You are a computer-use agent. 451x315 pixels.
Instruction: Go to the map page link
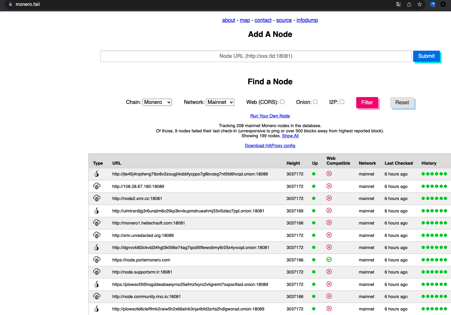(245, 20)
